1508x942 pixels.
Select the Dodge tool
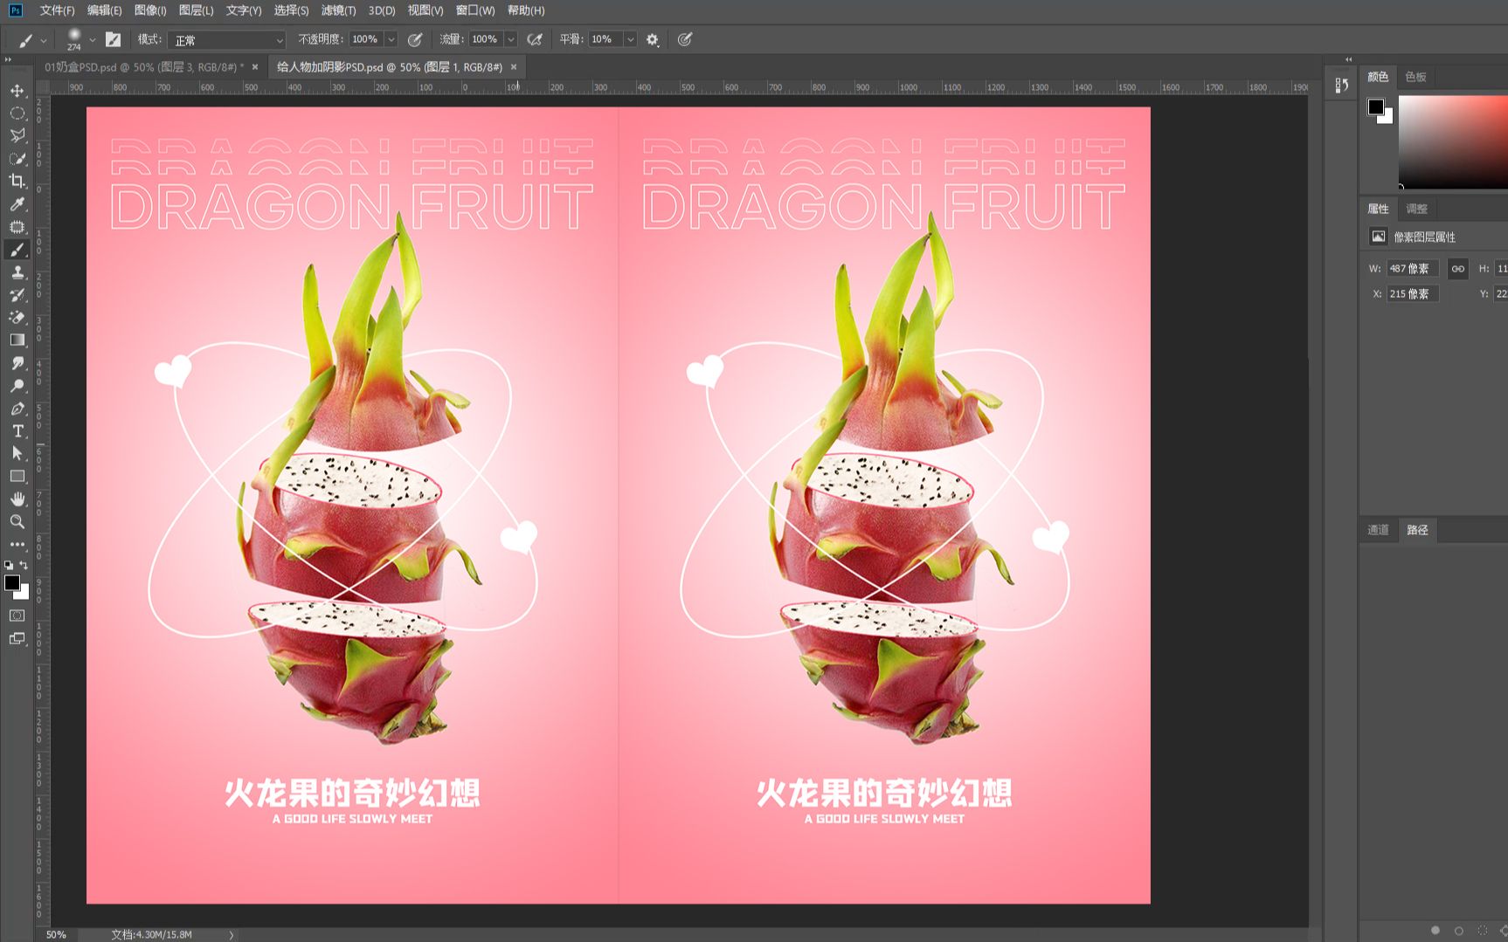[17, 386]
